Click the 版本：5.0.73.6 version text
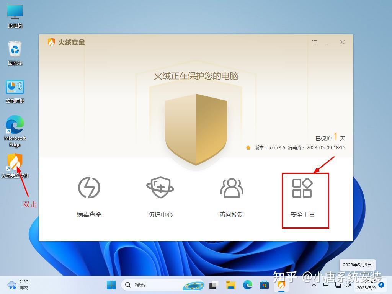 point(269,148)
